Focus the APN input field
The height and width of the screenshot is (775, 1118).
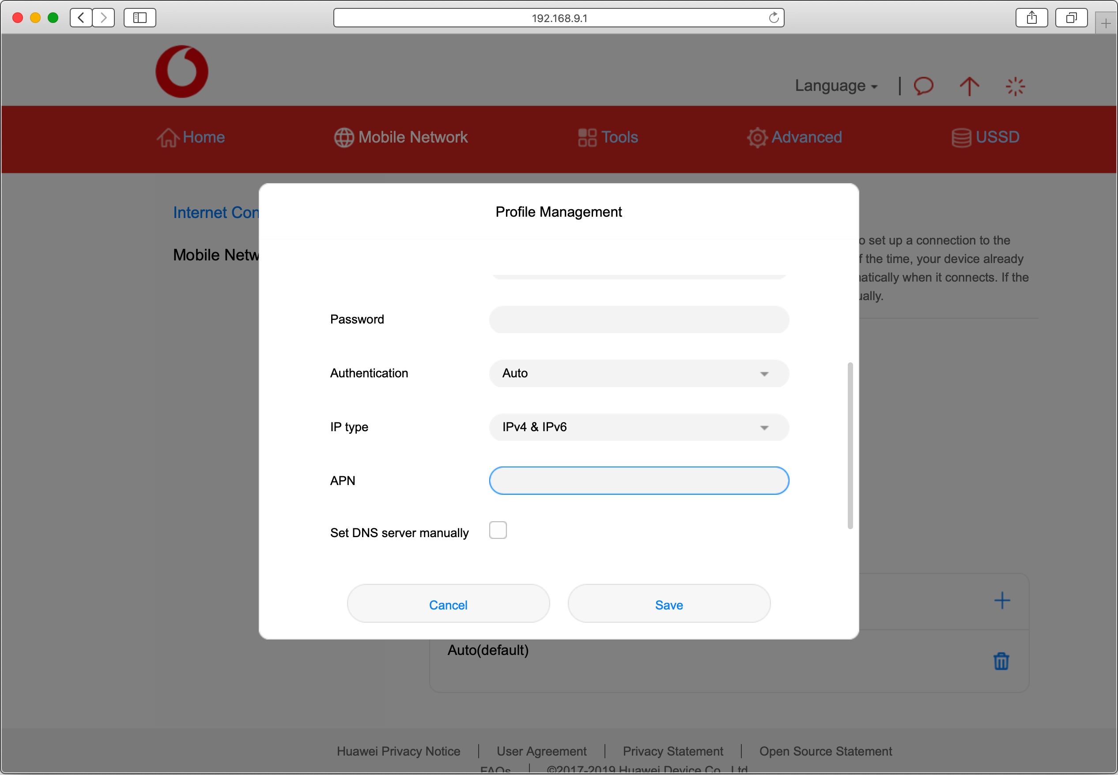point(638,481)
